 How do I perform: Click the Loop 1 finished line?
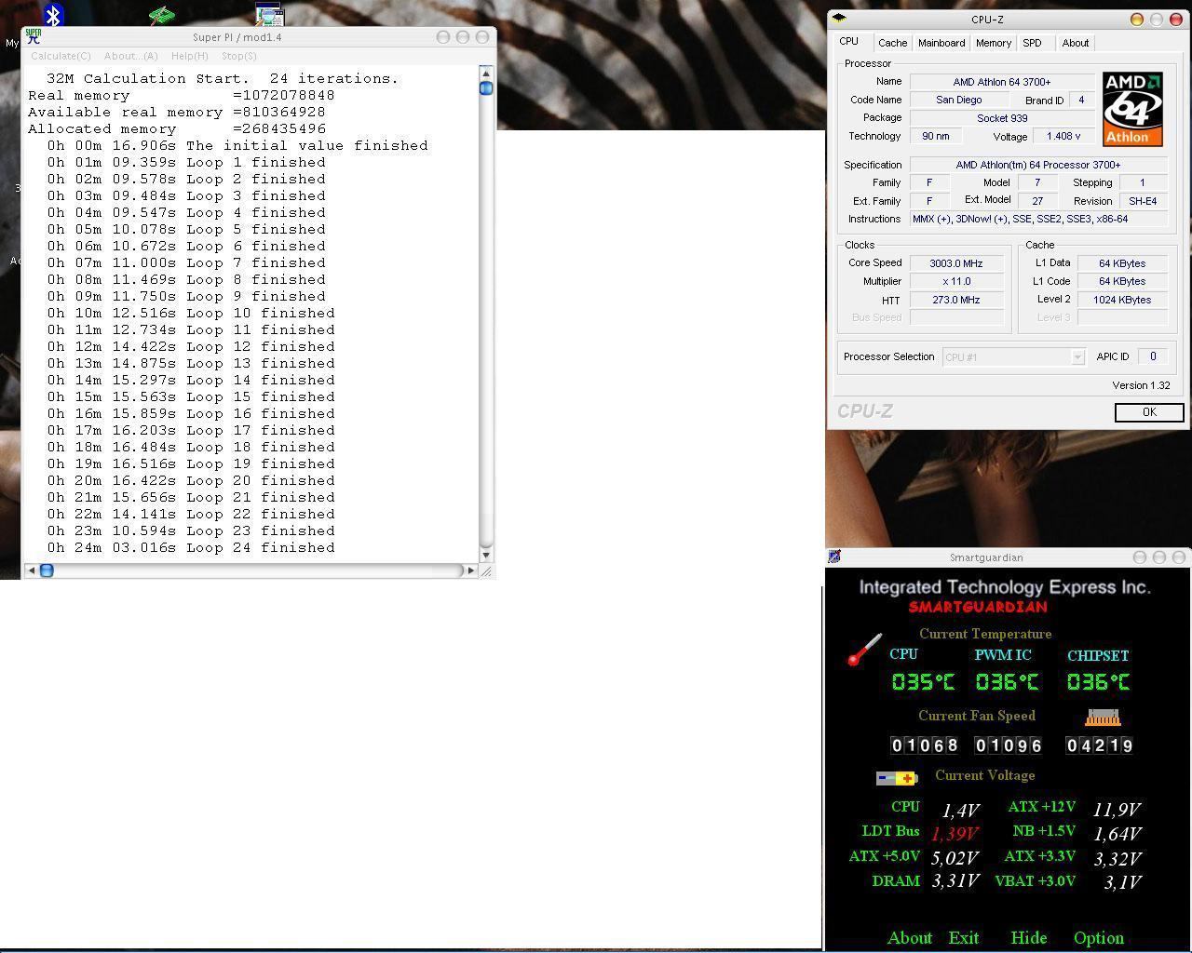pyautogui.click(x=186, y=163)
